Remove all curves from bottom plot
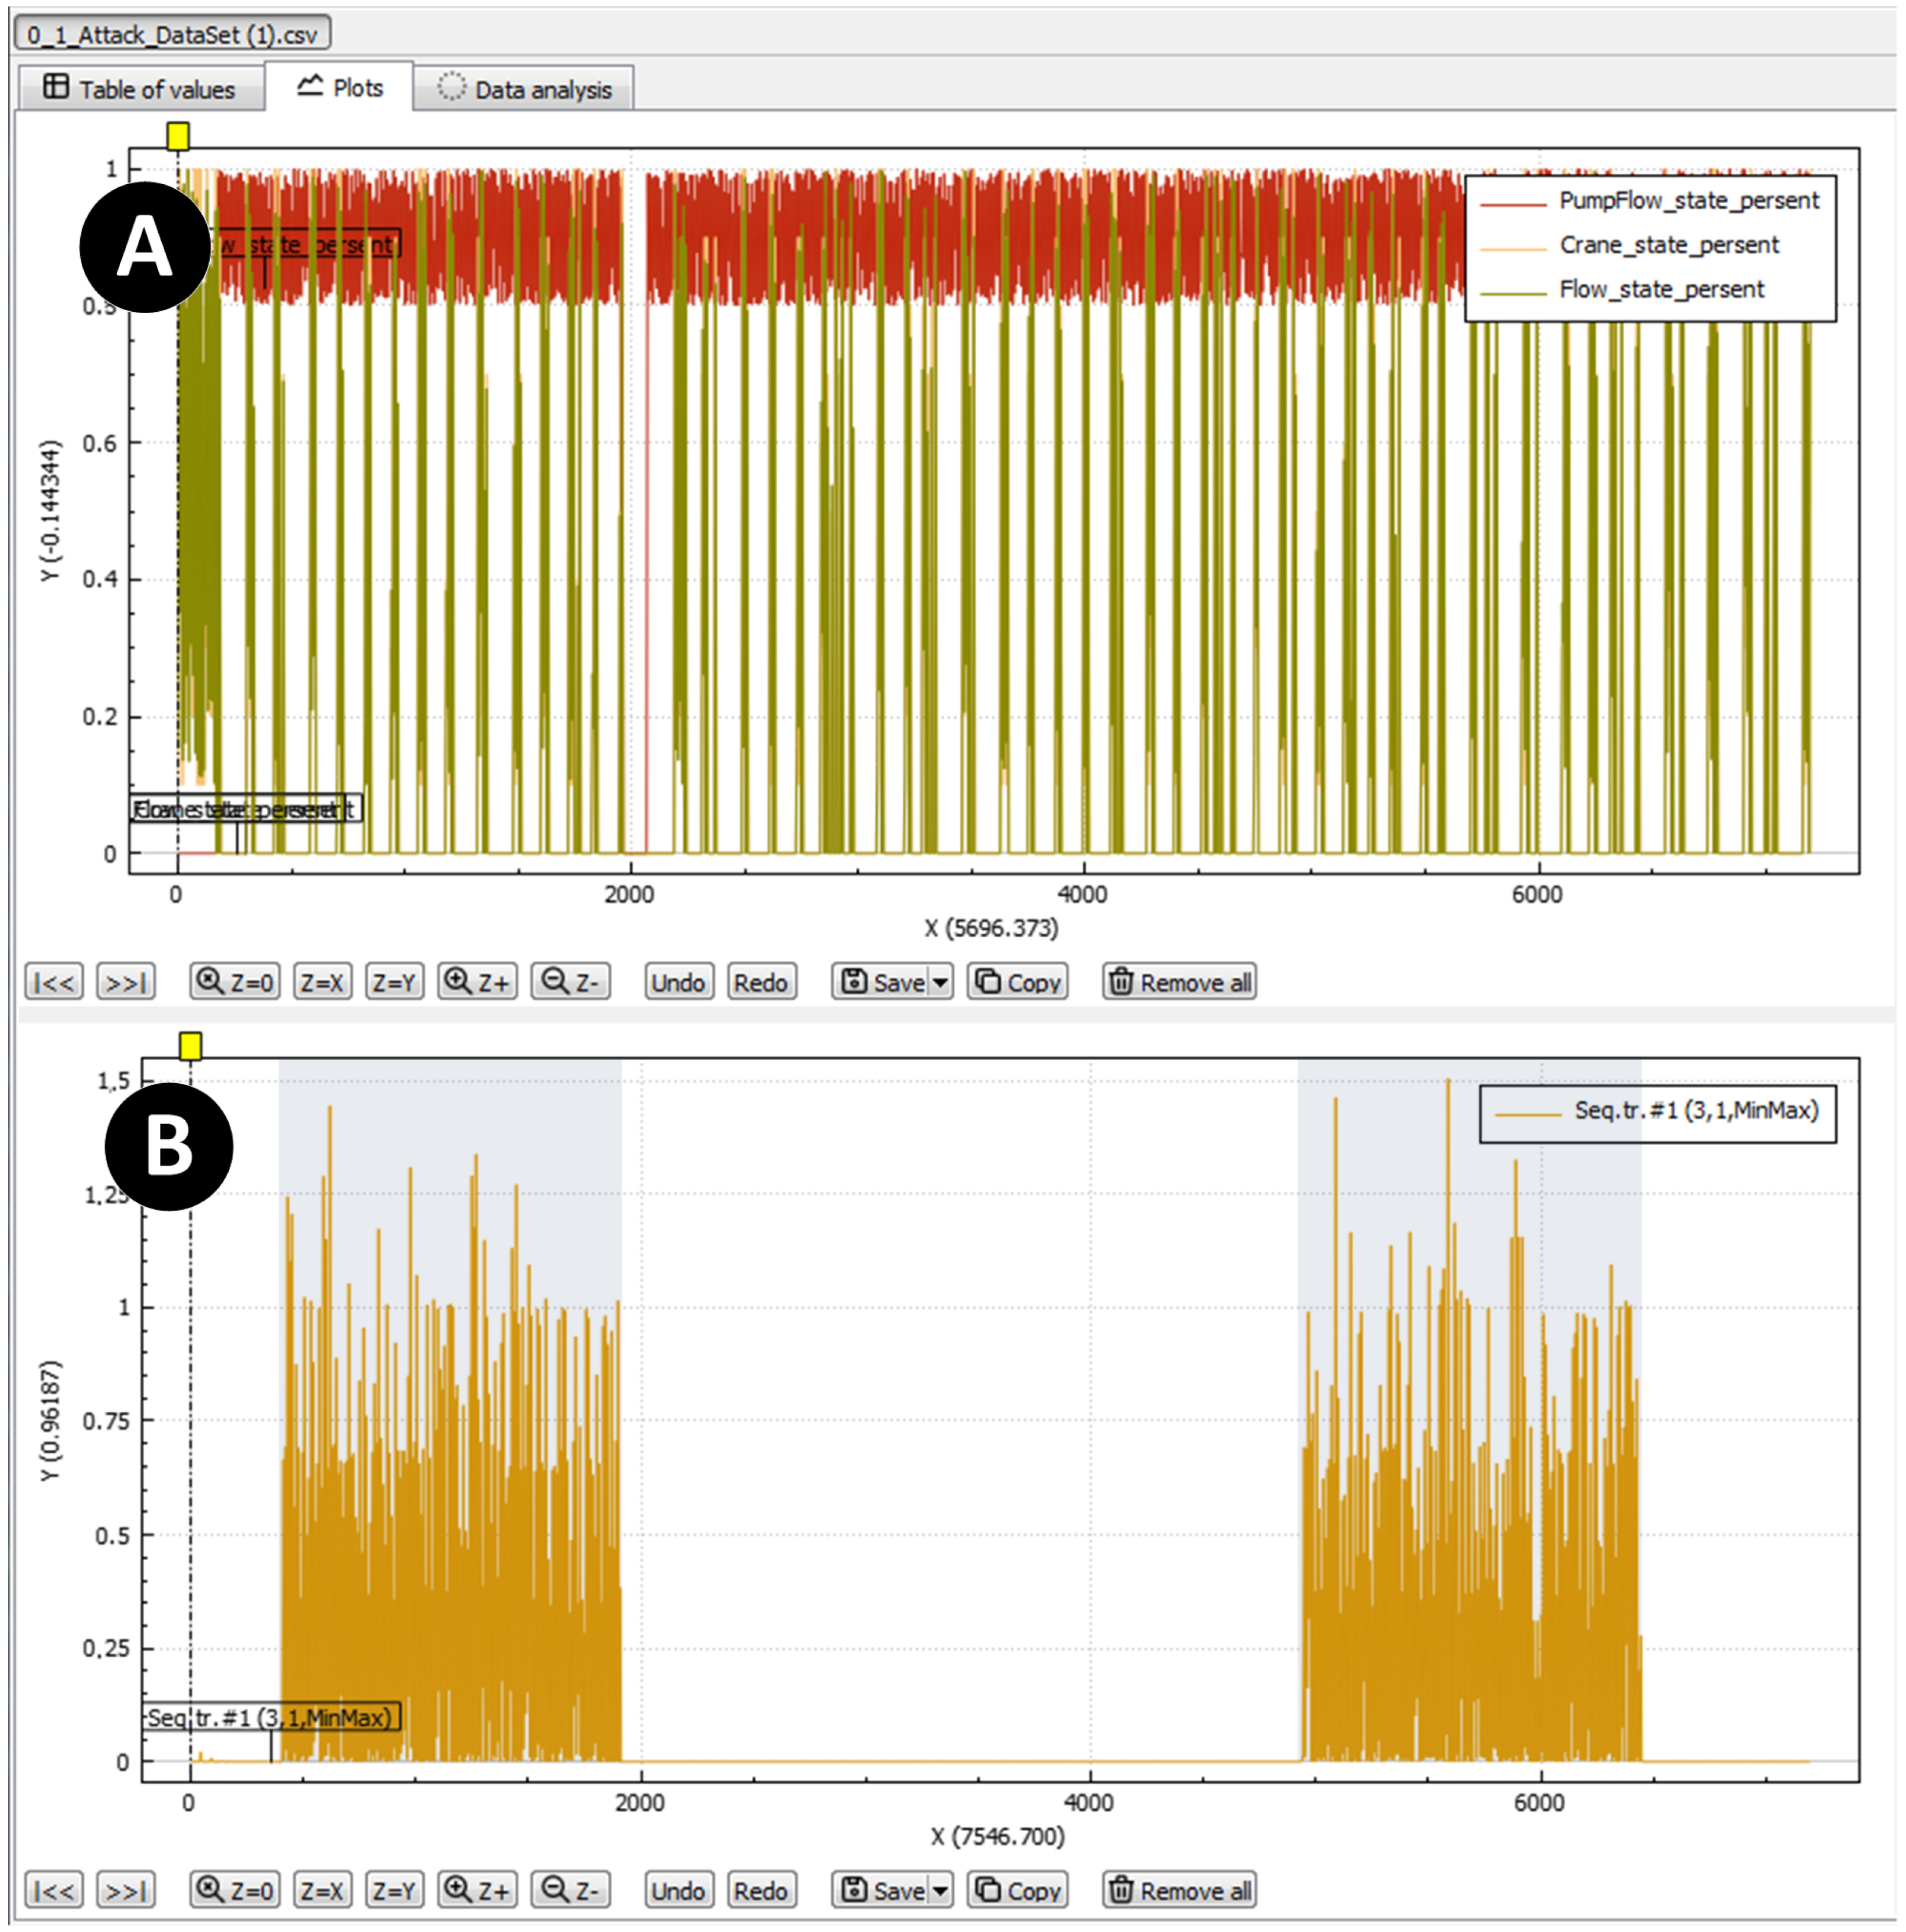Viewport: 1906px width, 1932px height. [1179, 1890]
